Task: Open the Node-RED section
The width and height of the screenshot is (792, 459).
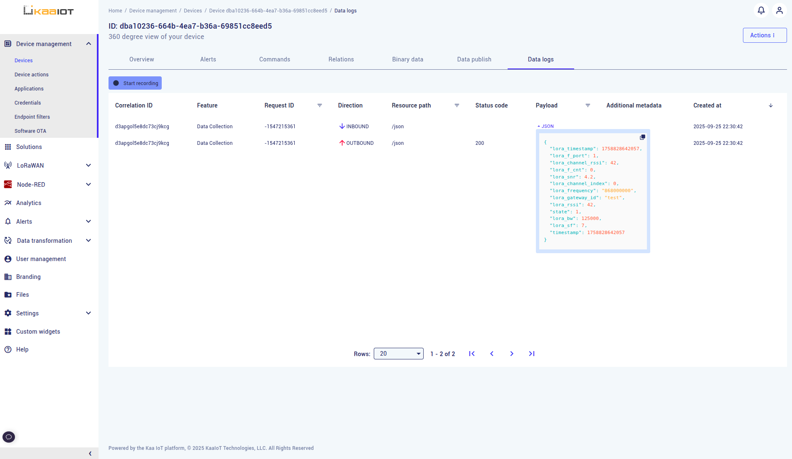Action: pyautogui.click(x=31, y=184)
